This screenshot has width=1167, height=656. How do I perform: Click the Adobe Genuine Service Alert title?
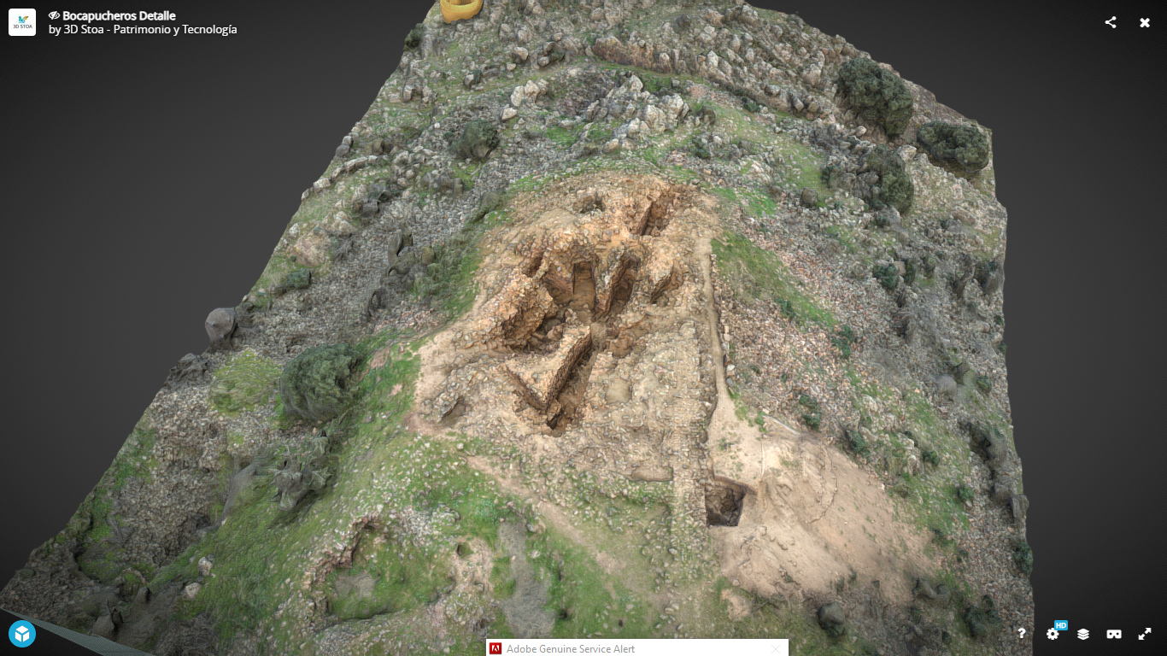click(x=571, y=649)
